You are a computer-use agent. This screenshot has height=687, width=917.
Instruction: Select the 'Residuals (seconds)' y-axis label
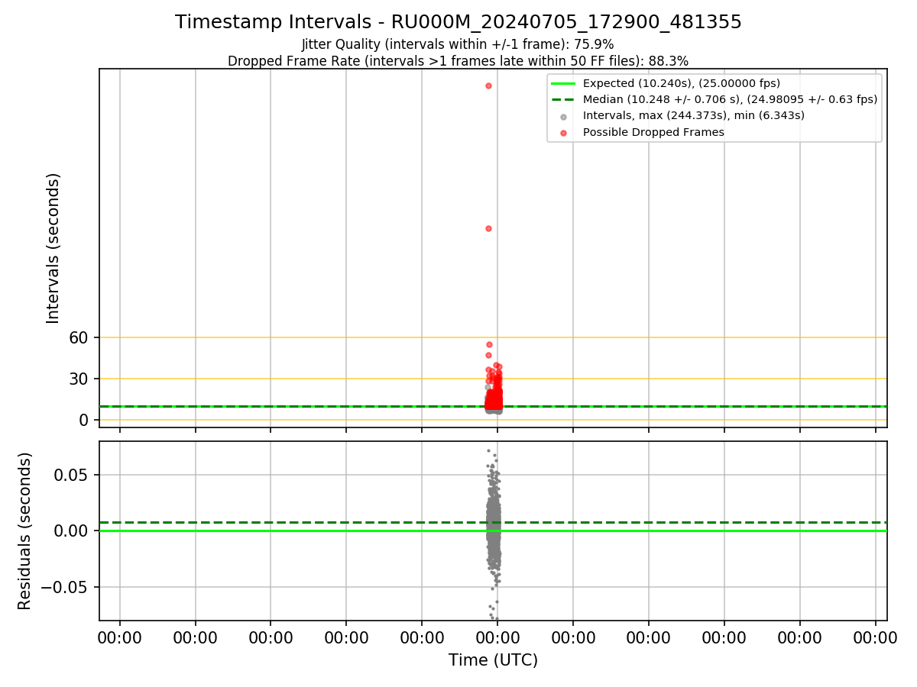(25, 531)
